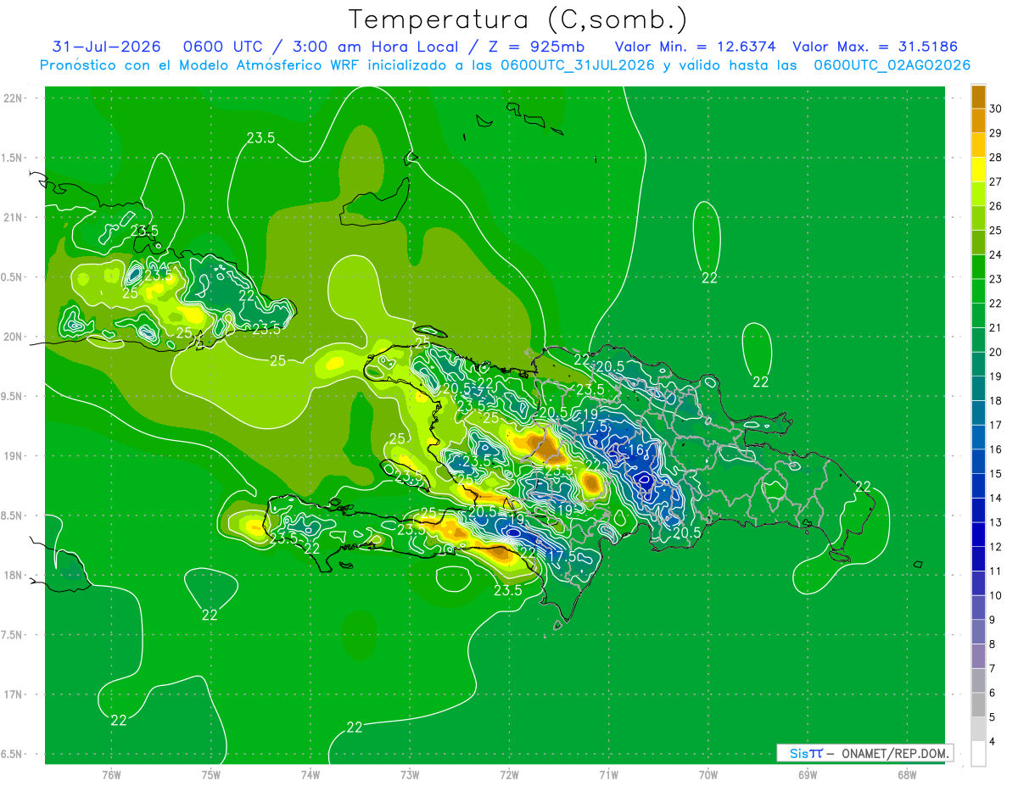The height and width of the screenshot is (786, 1018).
Task: Click the colorbar label '30'
Action: (995, 109)
